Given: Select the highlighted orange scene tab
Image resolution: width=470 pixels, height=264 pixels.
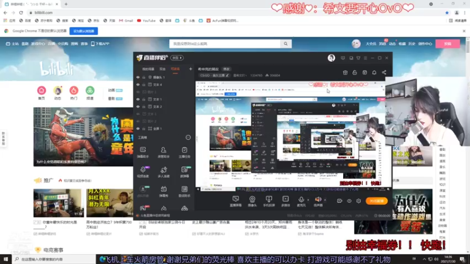Looking at the screenshot, I should pyautogui.click(x=175, y=69).
